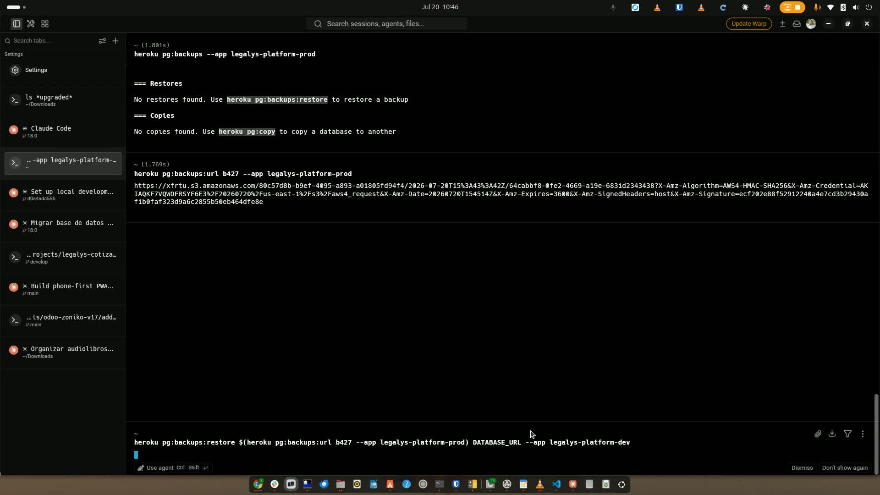Switch to 'rojects/legalys-cotiza' tab
The width and height of the screenshot is (880, 495).
(63, 258)
